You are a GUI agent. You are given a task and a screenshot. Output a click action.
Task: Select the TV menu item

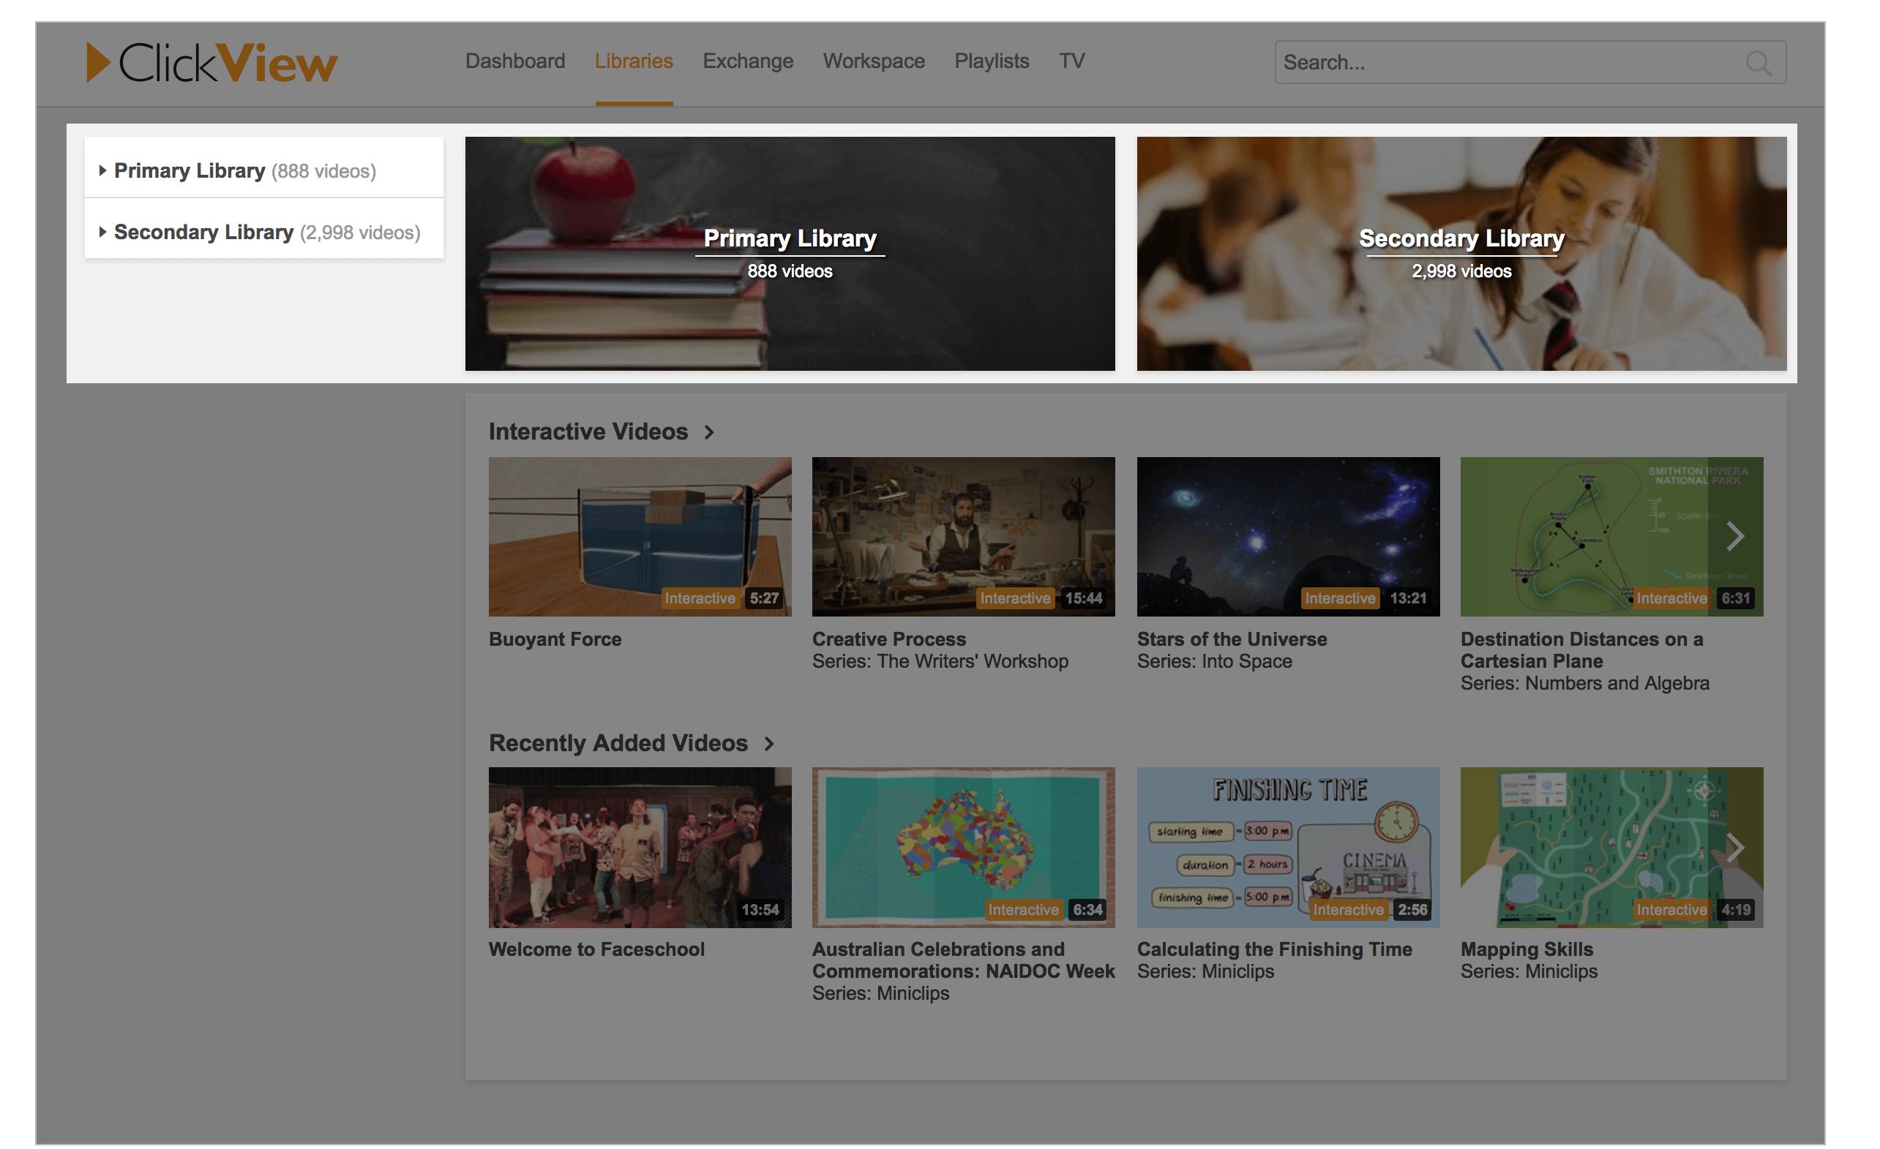pyautogui.click(x=1071, y=61)
